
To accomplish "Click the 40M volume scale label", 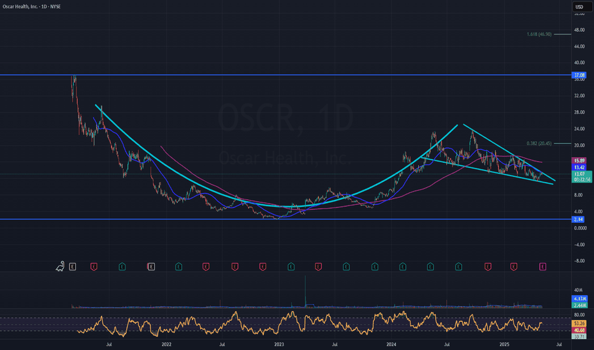I will 578,290.
